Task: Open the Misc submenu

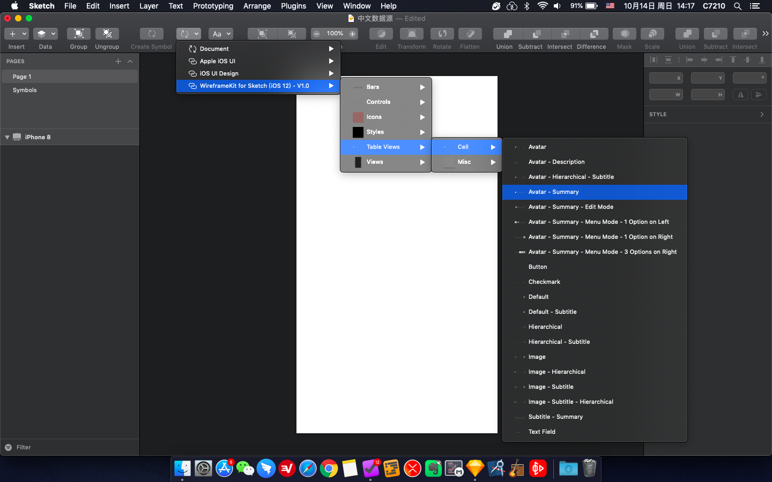Action: point(466,162)
